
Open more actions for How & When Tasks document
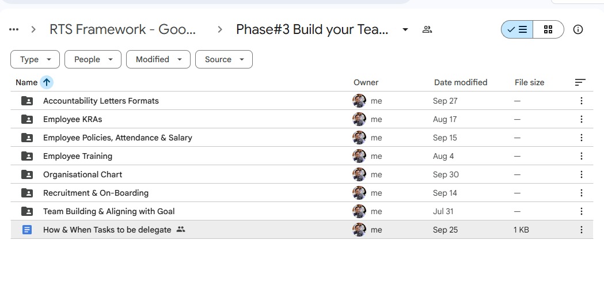point(581,230)
